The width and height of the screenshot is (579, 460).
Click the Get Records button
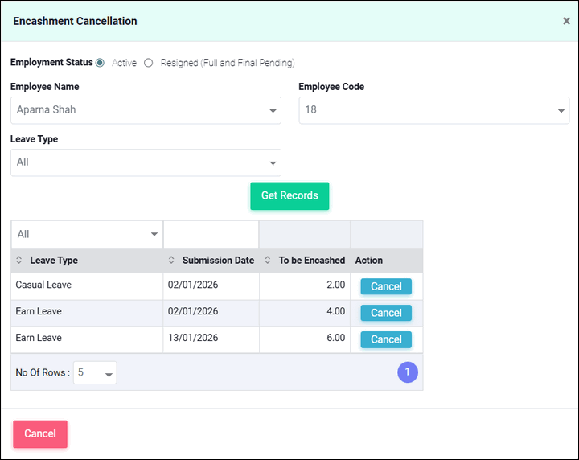point(289,195)
